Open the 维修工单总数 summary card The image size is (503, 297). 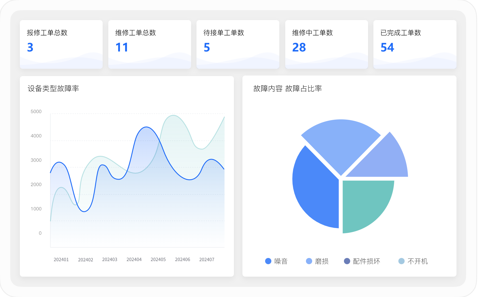(x=149, y=44)
